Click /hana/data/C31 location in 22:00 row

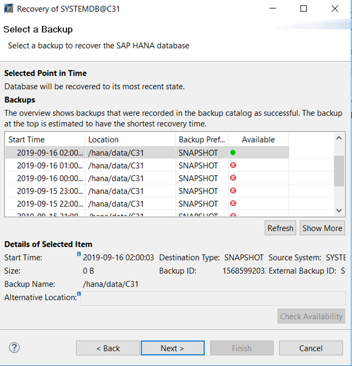tap(116, 204)
